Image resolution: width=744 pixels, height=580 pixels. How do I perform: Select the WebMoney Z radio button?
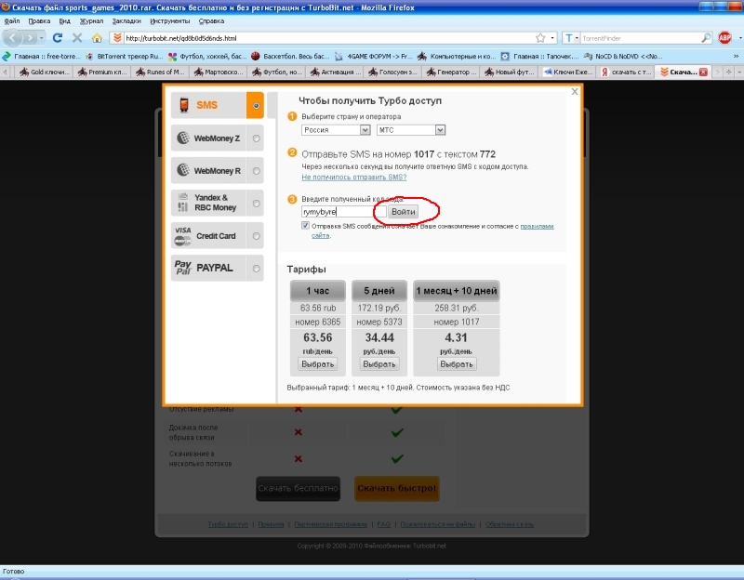(257, 138)
